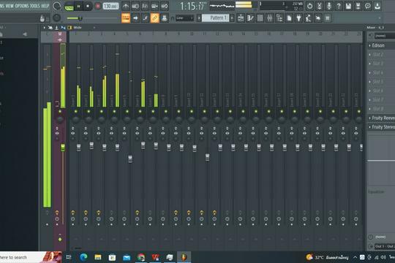Open Microsoft Edge from taskbar
395x263 pixels.
[83, 257]
